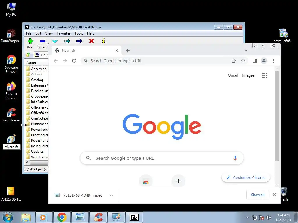Select the Updates folder in 7-Zip
Viewport: 298px width, 223px height.
(x=37, y=152)
